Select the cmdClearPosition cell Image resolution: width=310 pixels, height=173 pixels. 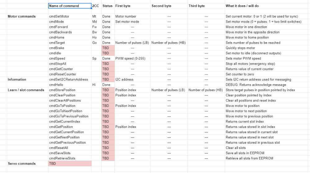[x=70, y=95]
